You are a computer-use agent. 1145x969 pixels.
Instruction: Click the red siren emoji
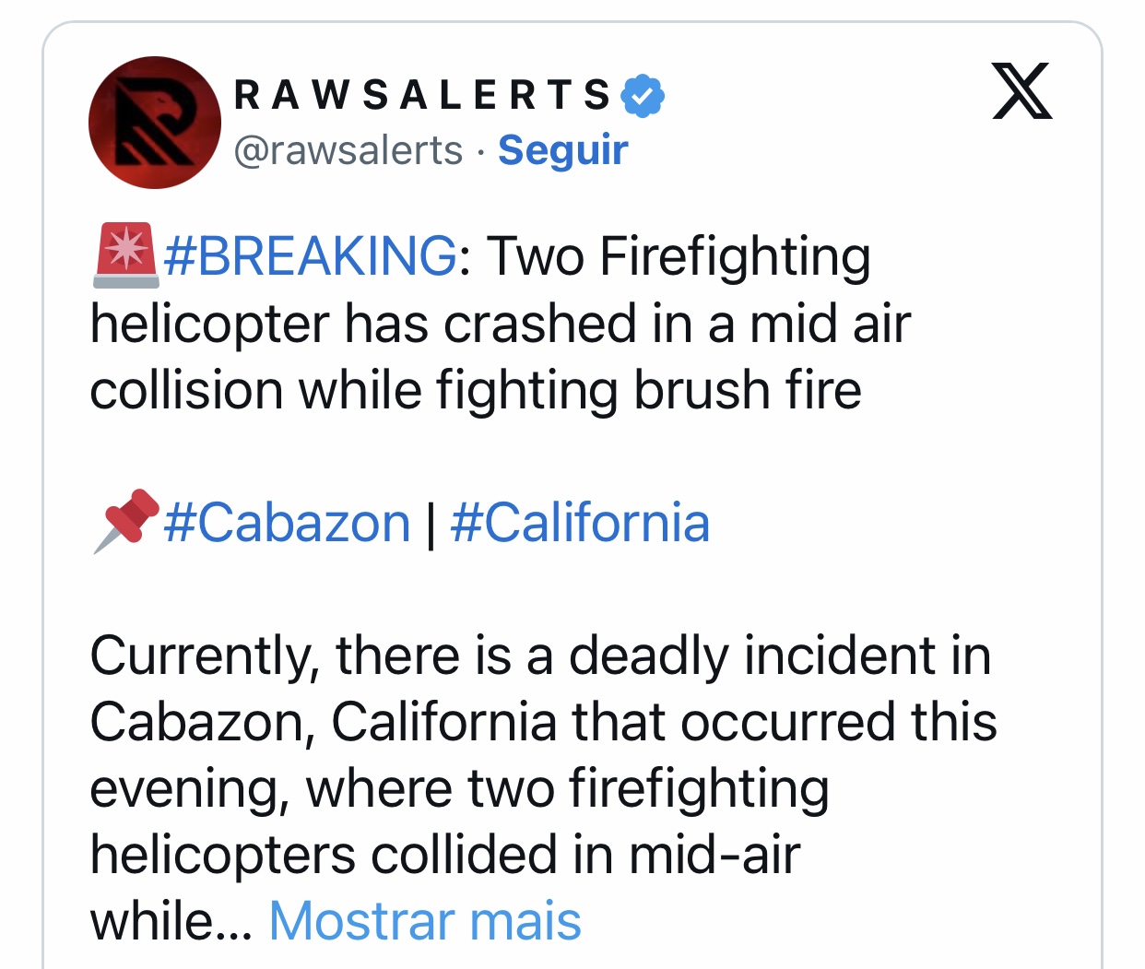[x=124, y=255]
